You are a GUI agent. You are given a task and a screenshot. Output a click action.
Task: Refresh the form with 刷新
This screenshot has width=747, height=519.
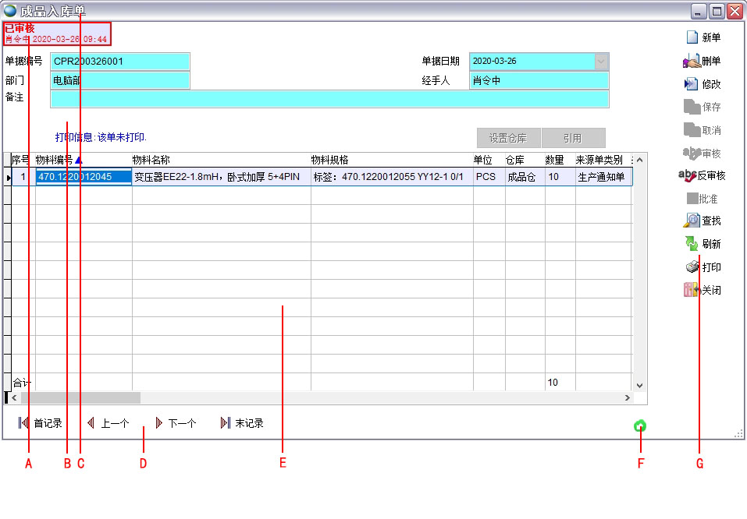(692, 244)
